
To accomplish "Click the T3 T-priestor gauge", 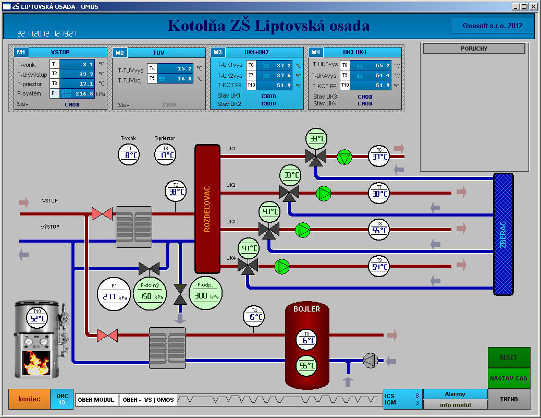I will click(x=165, y=154).
